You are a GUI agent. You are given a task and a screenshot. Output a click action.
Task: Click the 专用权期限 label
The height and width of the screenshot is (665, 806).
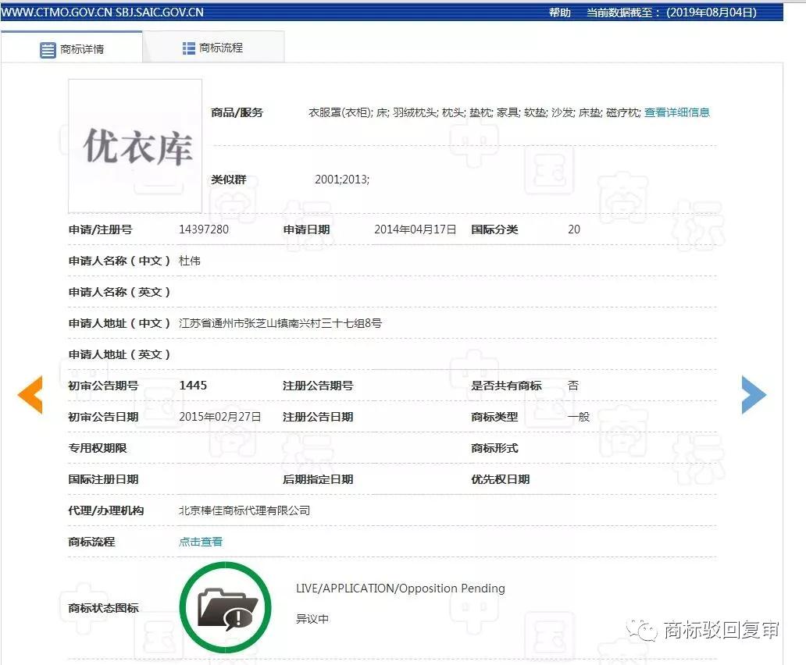[98, 448]
